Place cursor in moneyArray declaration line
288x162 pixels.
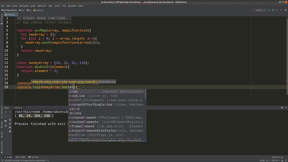[x=53, y=63]
